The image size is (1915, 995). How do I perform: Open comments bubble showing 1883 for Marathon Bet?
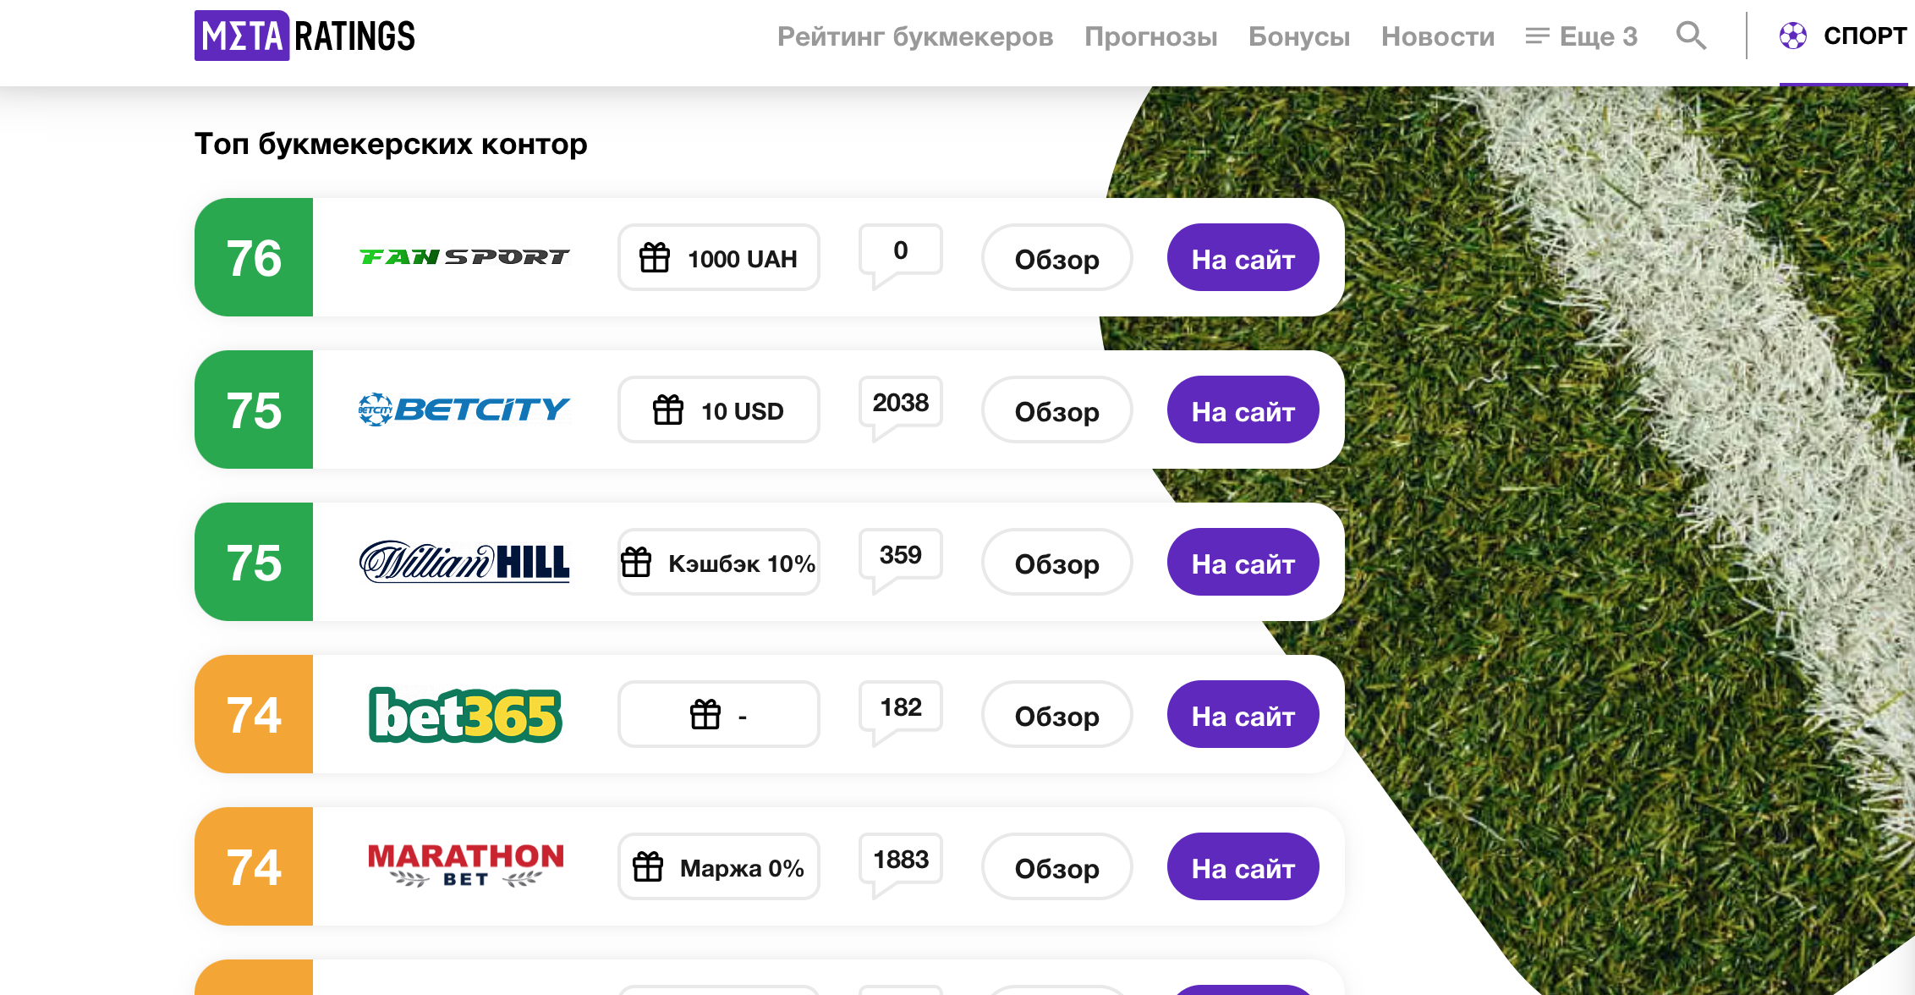tap(900, 865)
